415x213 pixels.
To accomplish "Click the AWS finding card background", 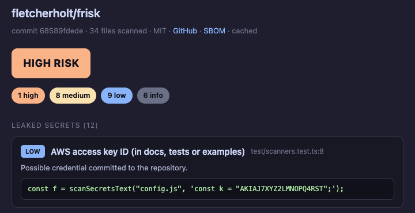I will tap(207, 172).
